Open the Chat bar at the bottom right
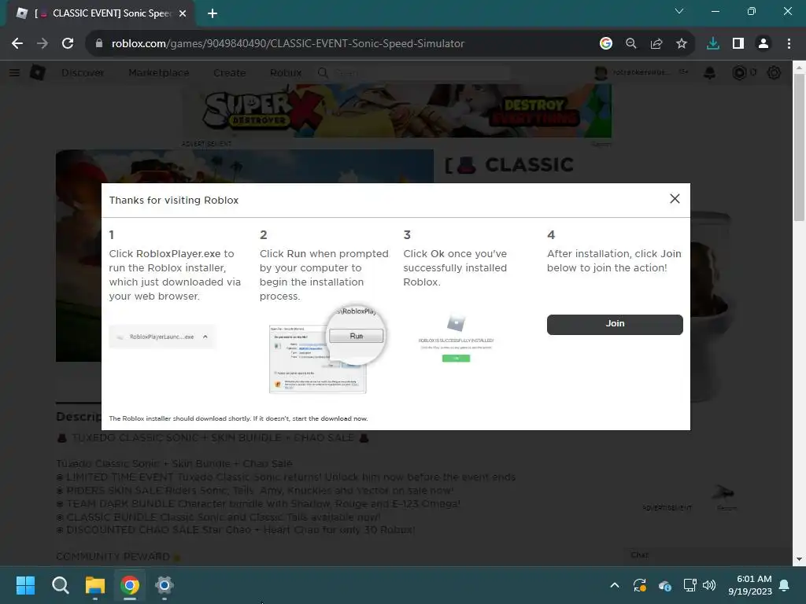The width and height of the screenshot is (806, 604). (707, 555)
